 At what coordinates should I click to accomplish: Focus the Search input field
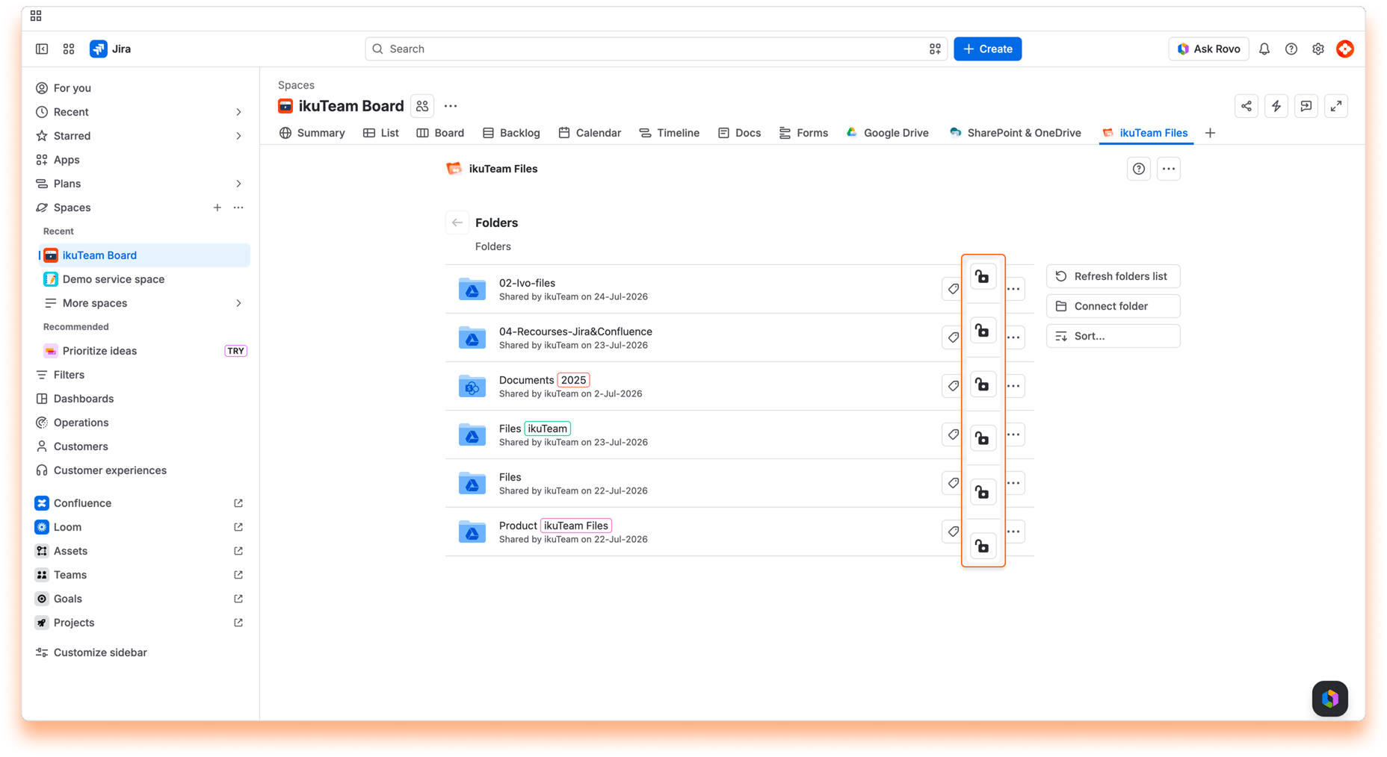pyautogui.click(x=655, y=49)
